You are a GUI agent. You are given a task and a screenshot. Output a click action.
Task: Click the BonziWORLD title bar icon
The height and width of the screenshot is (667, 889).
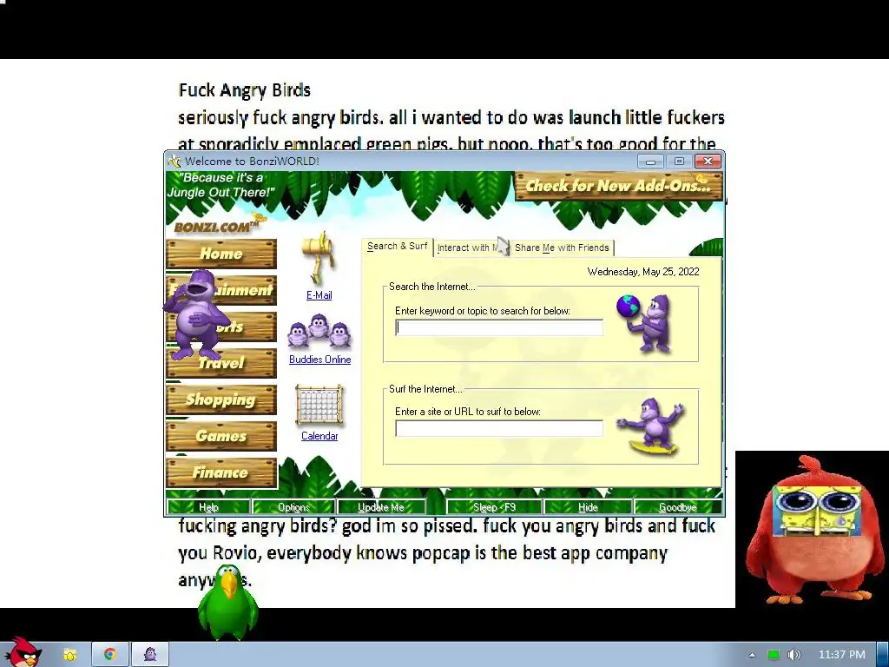click(174, 161)
